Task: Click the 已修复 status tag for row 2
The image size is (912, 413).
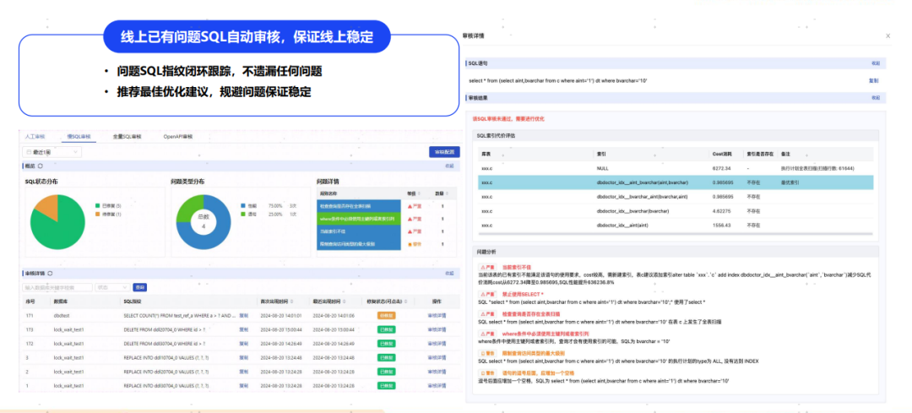Action: (386, 372)
